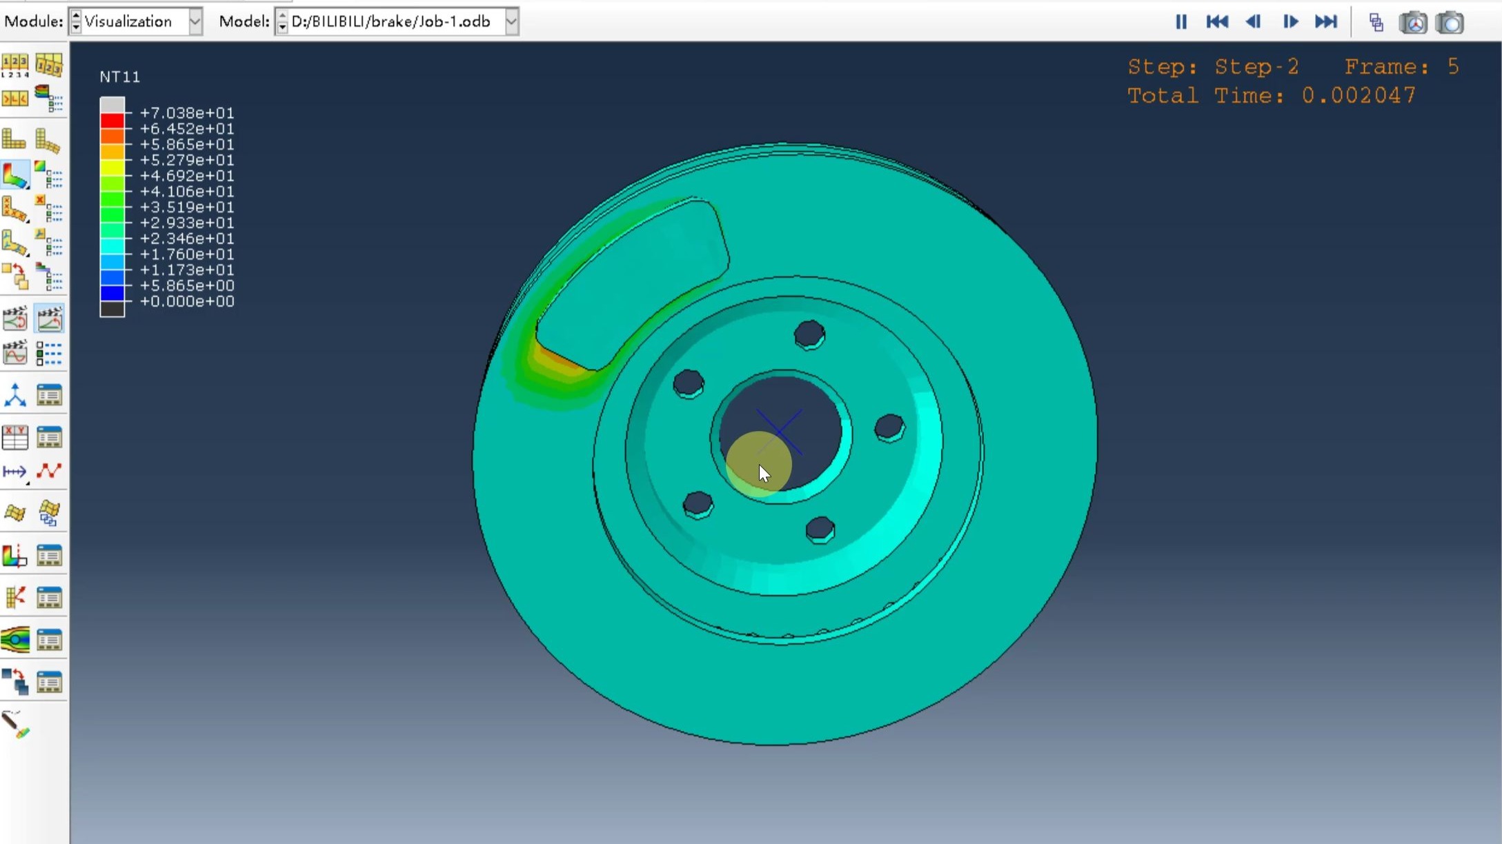Screen dimensions: 1502x844
Task: Jump to last frame
Action: click(1326, 22)
